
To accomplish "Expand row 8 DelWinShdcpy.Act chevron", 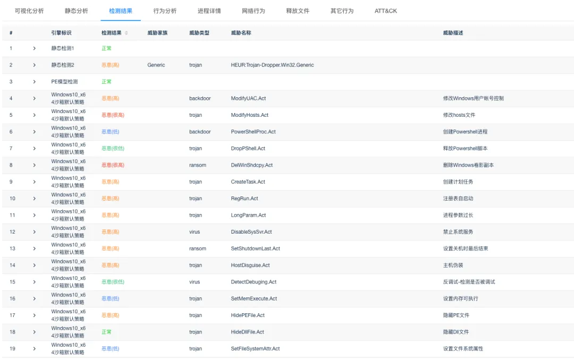I will (35, 165).
